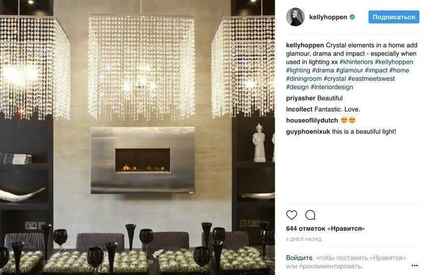Click the verified badge next to kellyhoppen

click(x=352, y=17)
